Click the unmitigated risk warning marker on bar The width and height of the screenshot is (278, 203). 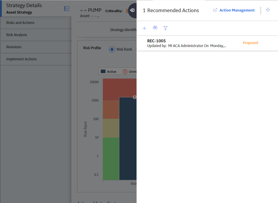coord(134,97)
